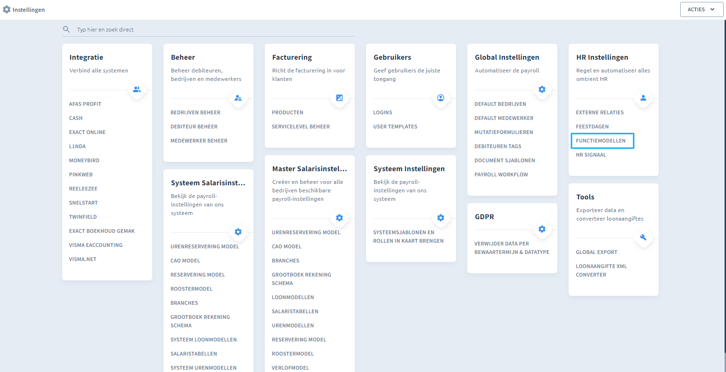726x372 pixels.
Task: Click the Global Instellingen gear icon
Action: [x=542, y=89]
